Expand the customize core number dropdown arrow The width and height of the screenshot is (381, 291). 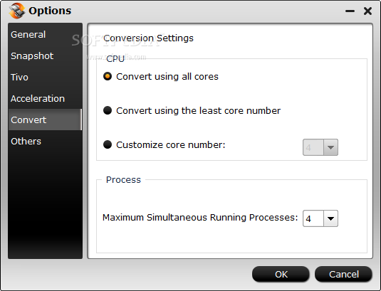click(x=330, y=147)
